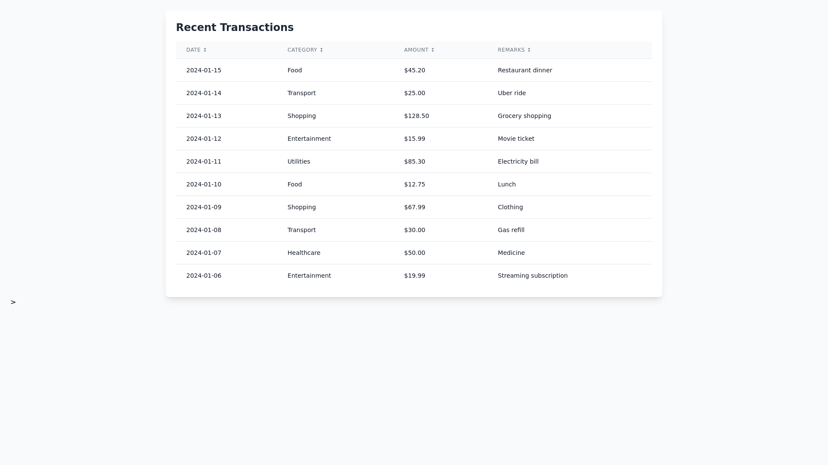This screenshot has height=465, width=828.
Task: Click the $45.20 amount cell
Action: pyautogui.click(x=414, y=70)
